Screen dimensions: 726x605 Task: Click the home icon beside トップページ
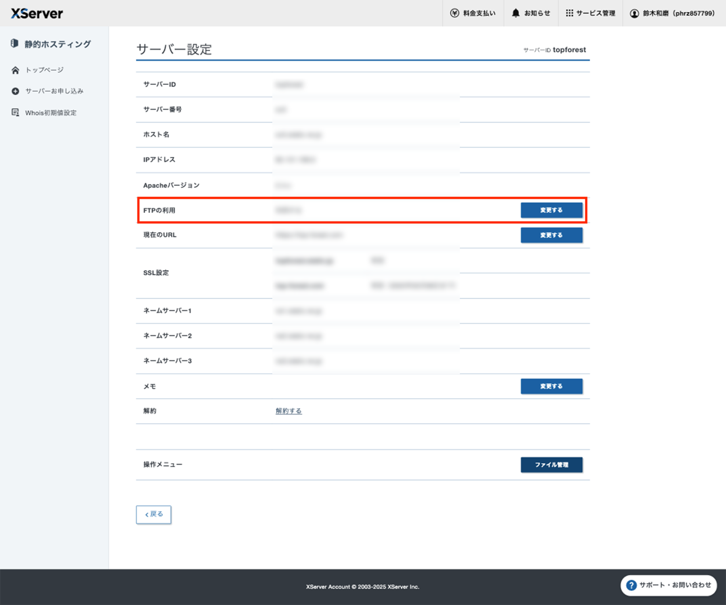tap(15, 70)
